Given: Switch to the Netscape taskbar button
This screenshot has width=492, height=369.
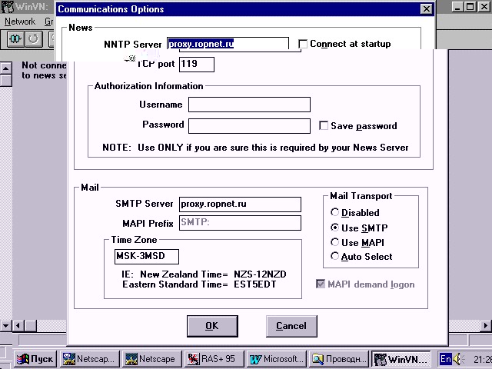Looking at the screenshot, I should pyautogui.click(x=152, y=359).
